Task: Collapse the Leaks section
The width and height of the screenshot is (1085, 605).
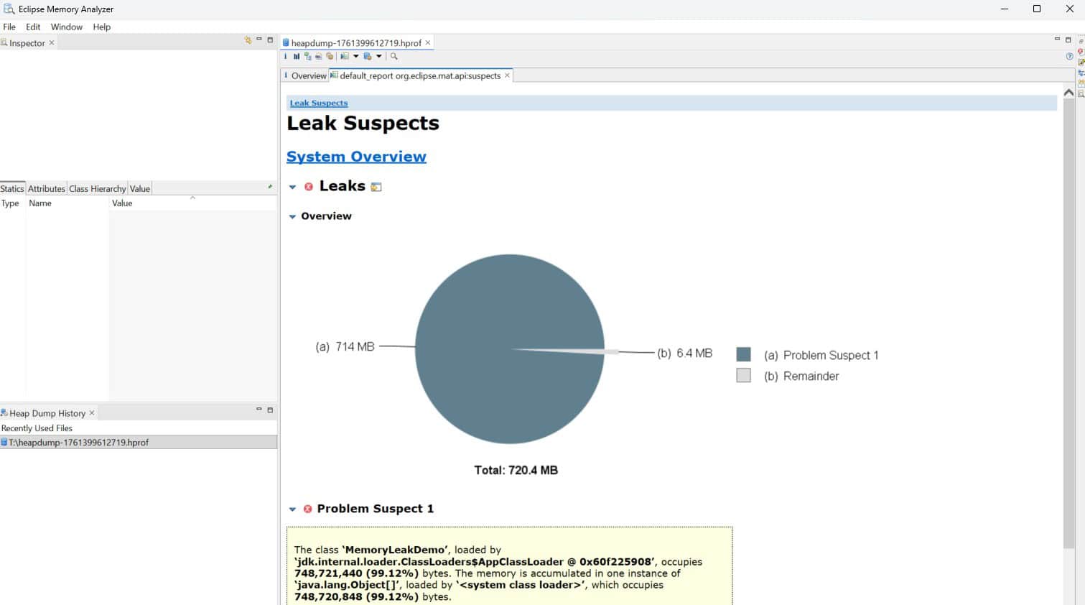Action: point(292,186)
